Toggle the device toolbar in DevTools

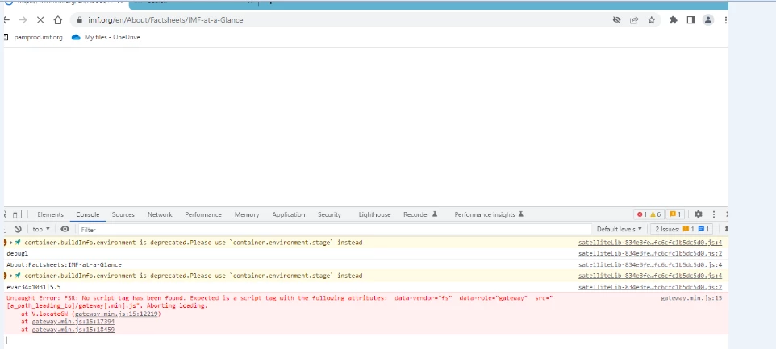(17, 214)
